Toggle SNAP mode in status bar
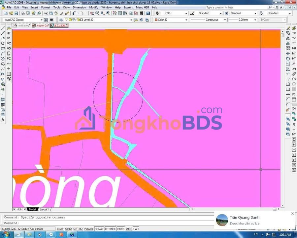 point(60,229)
